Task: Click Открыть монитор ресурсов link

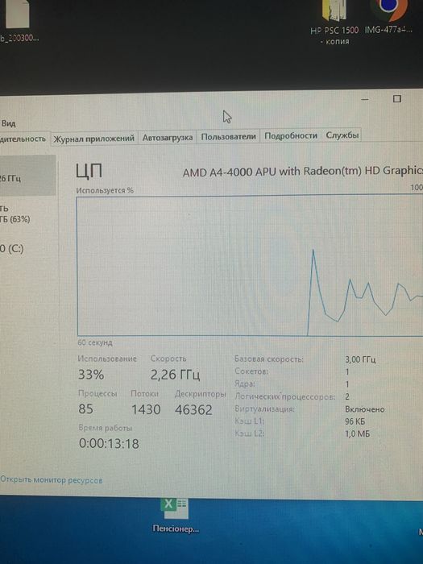Action: pos(51,480)
